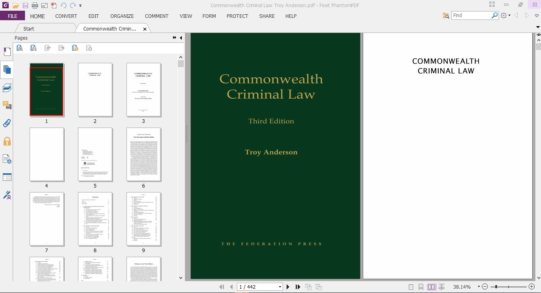This screenshot has height=293, width=541.
Task: Open the search settings gear
Action: (x=504, y=15)
